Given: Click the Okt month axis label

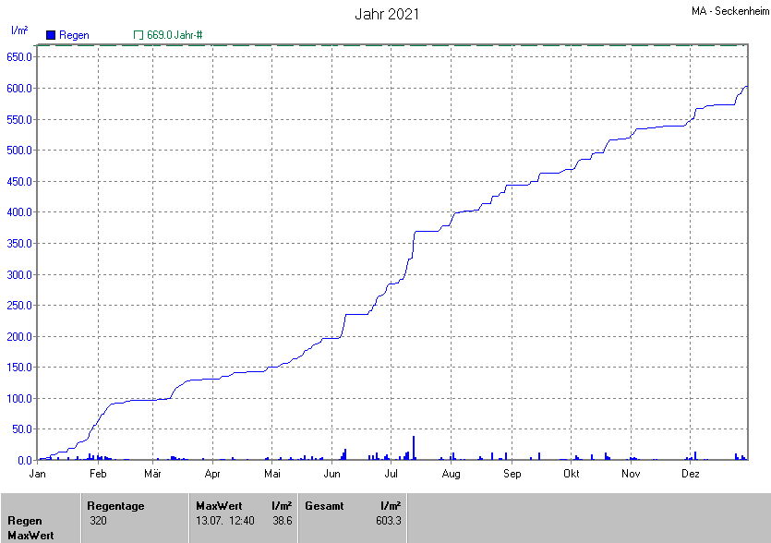Looking at the screenshot, I should [x=572, y=474].
